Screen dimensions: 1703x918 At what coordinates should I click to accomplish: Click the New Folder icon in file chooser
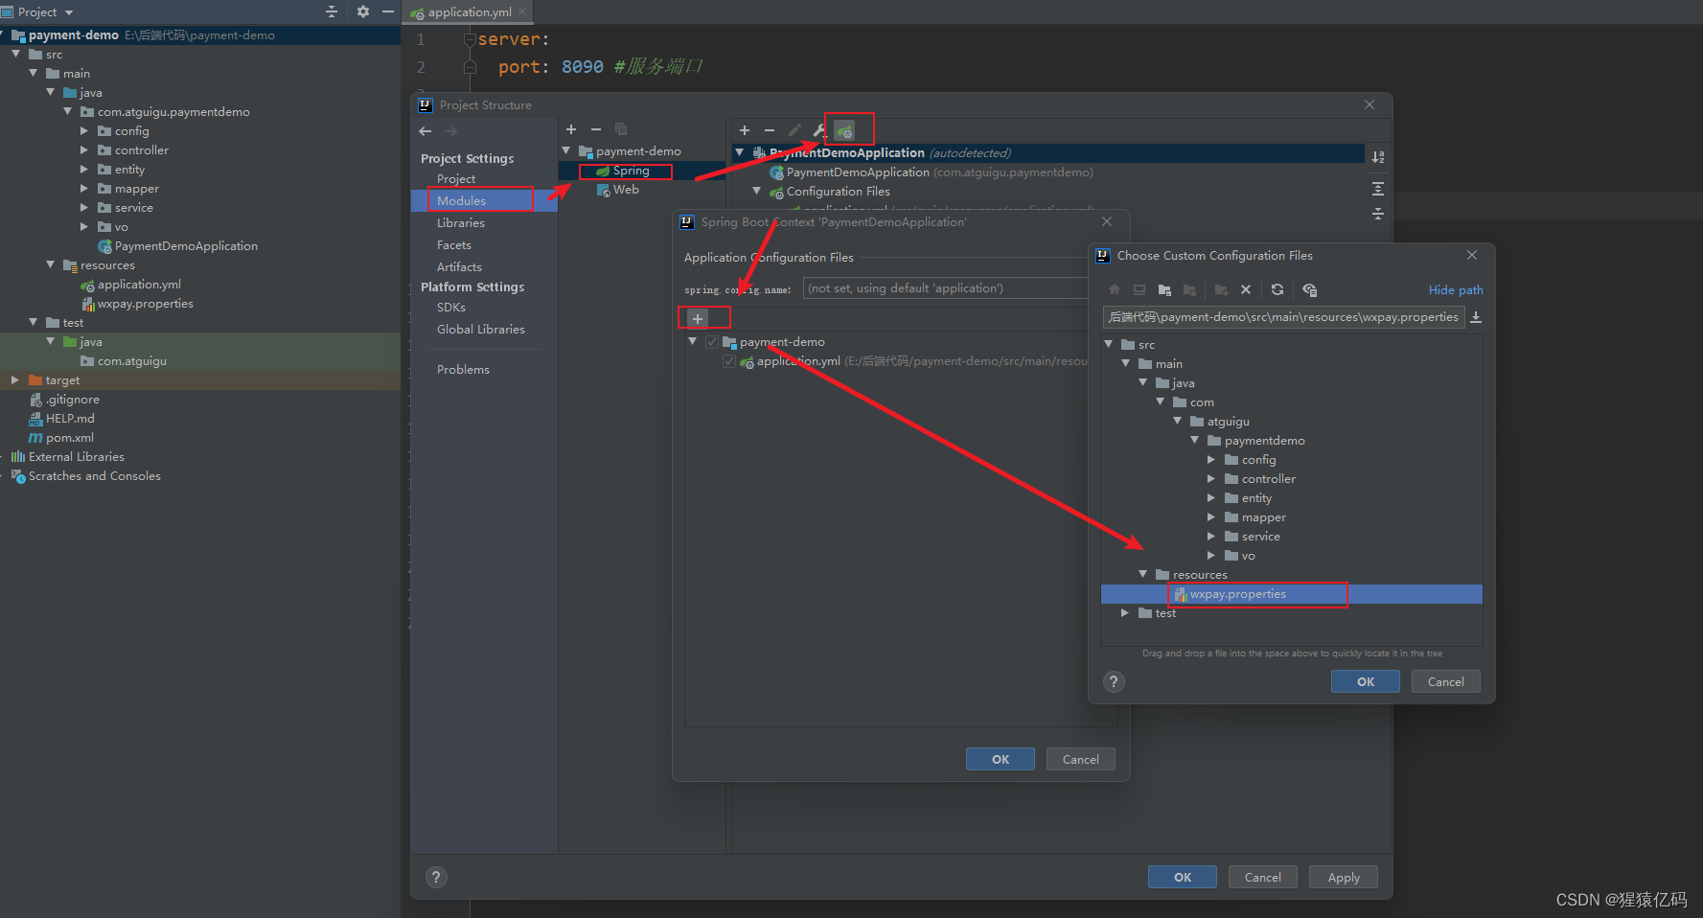(x=1221, y=289)
